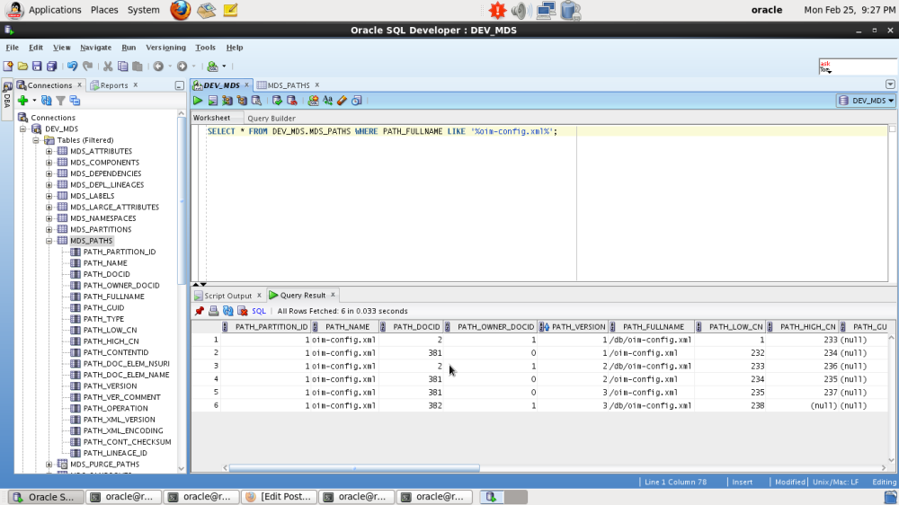Expand the MDS_PURGE_PATHS table node

tap(49, 465)
